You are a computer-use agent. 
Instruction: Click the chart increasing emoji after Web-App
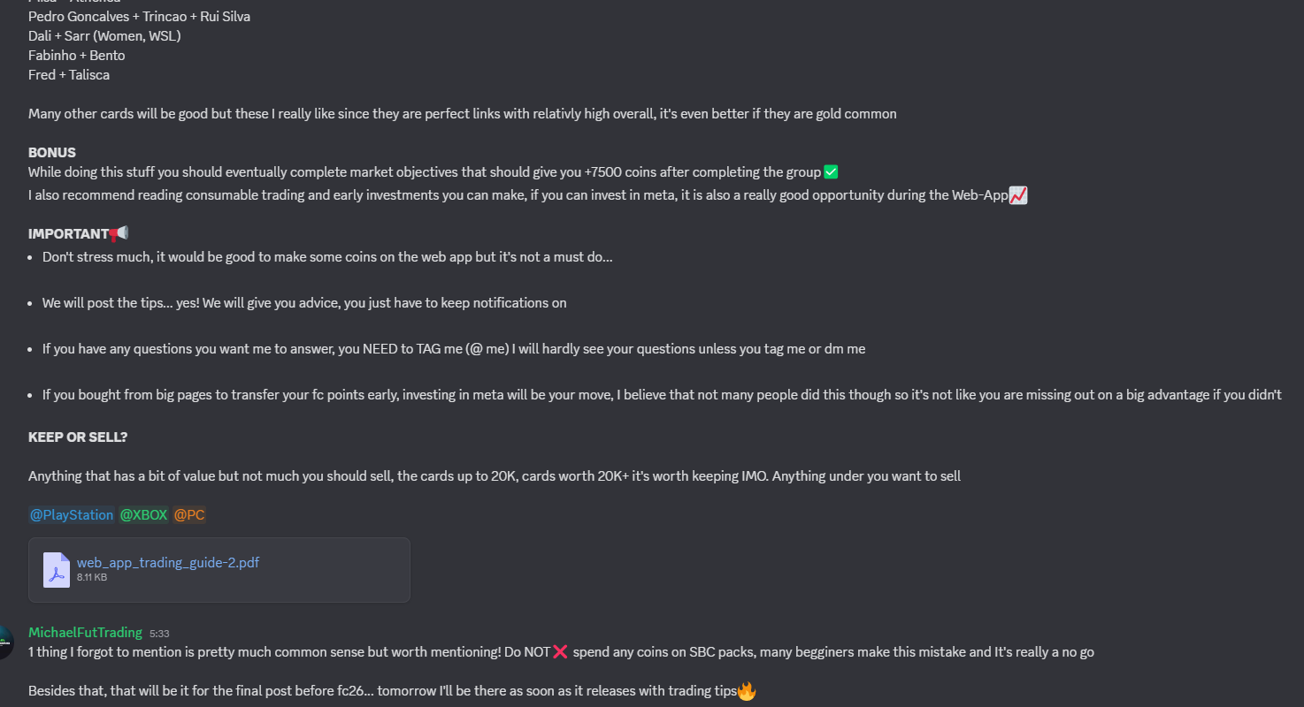coord(1018,194)
